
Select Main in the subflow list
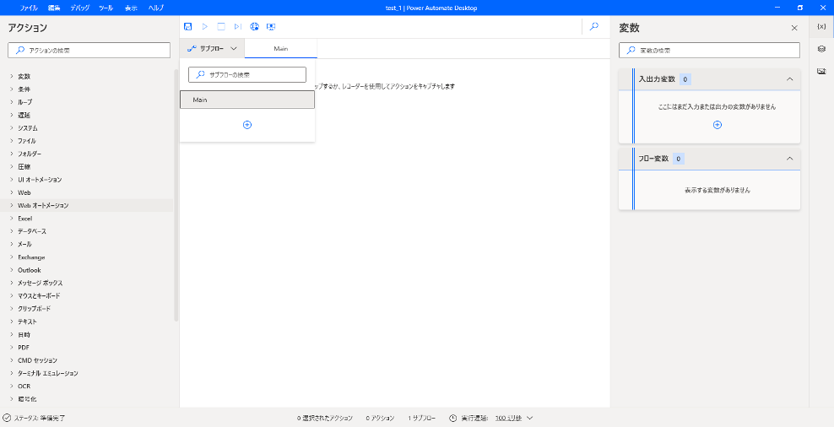point(247,100)
